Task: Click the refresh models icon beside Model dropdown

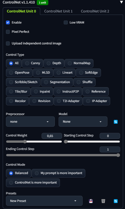Action: pyautogui.click(x=116, y=122)
